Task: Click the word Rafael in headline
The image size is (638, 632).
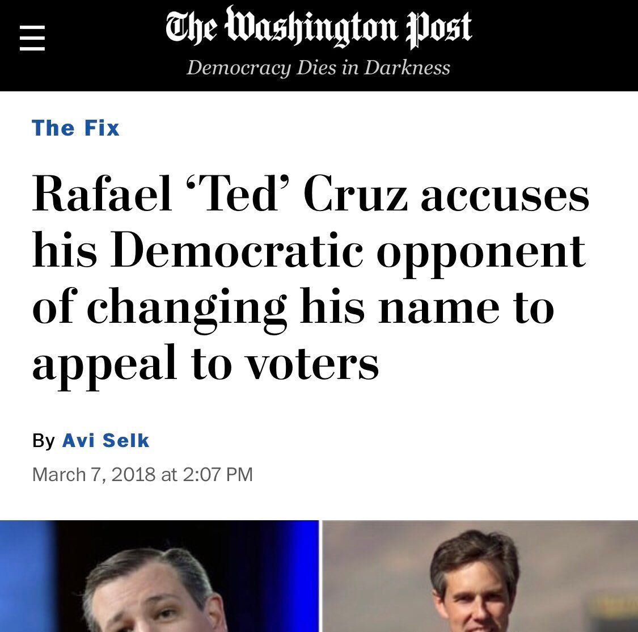Action: 102,193
